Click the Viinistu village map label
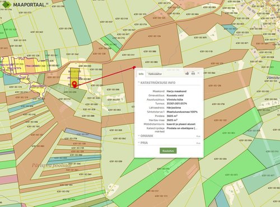Viewport: 280px width, 207px height. point(273,77)
